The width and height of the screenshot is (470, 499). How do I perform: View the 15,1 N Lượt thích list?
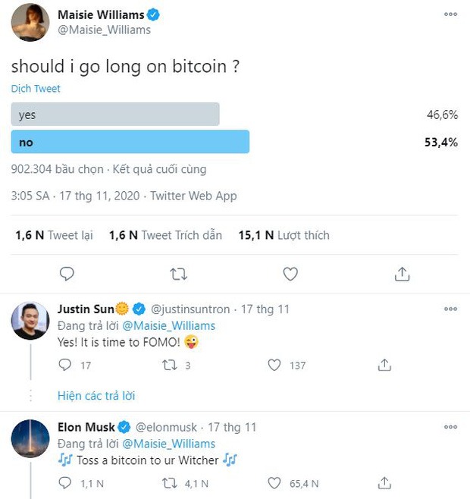[284, 235]
